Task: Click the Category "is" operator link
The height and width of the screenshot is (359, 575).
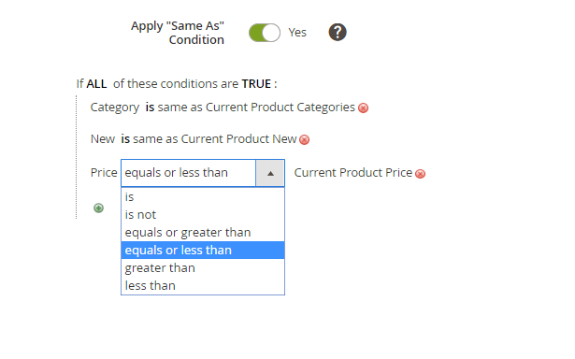Action: (x=150, y=108)
